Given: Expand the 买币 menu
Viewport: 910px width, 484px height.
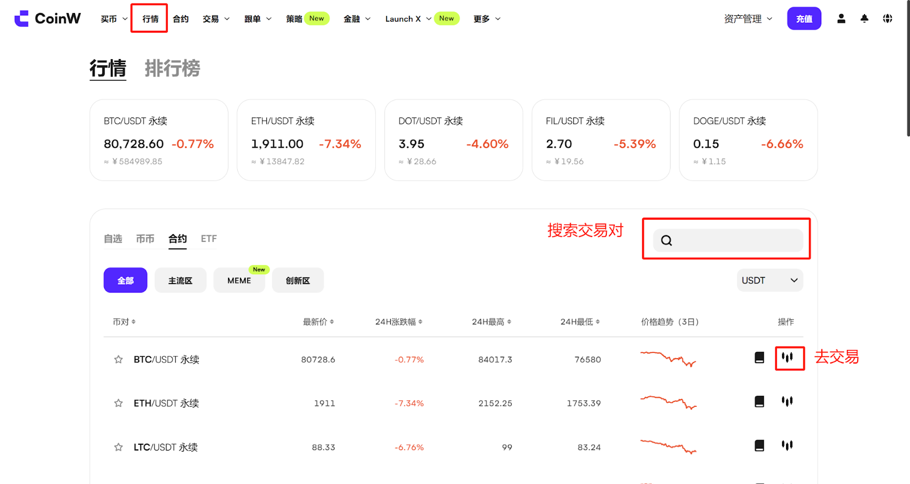Looking at the screenshot, I should point(114,19).
